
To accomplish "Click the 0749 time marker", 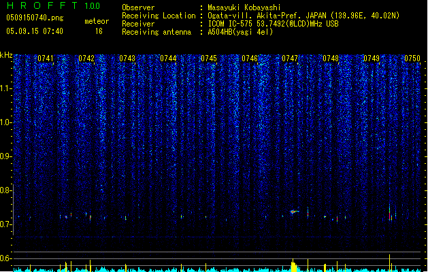I will click(372, 58).
